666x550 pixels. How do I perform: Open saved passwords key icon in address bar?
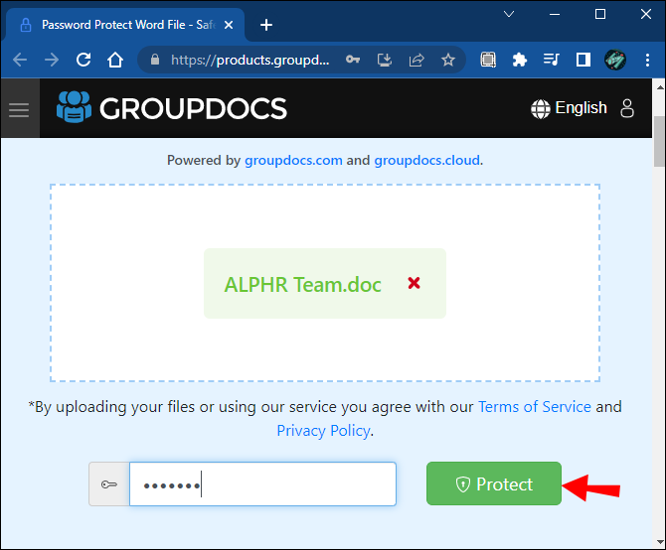353,60
